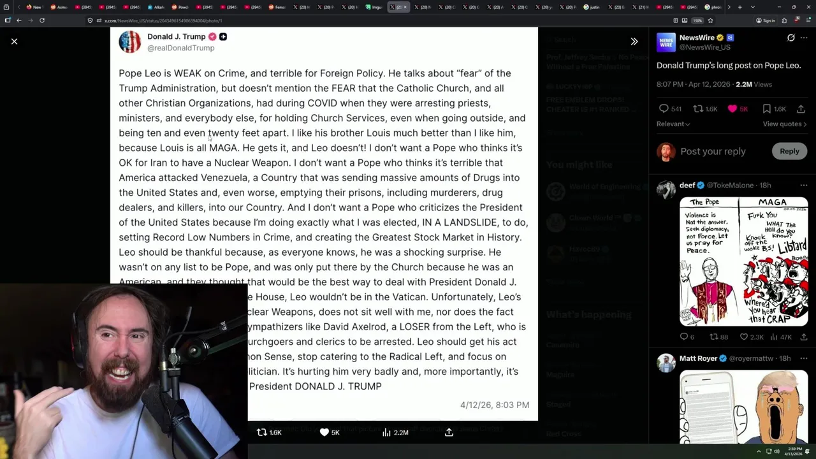Image resolution: width=816 pixels, height=459 pixels.
Task: Close the photo viewer with X icon
Action: point(14,41)
